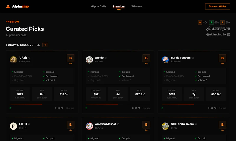Click the B grade badge on $100 card
Screen dimensions: 236x141
222,125
